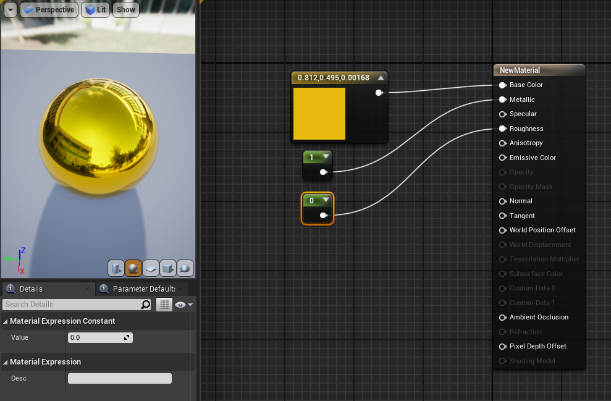Click the Tessellation Multiplier label
Image resolution: width=611 pixels, height=401 pixels.
pyautogui.click(x=544, y=259)
